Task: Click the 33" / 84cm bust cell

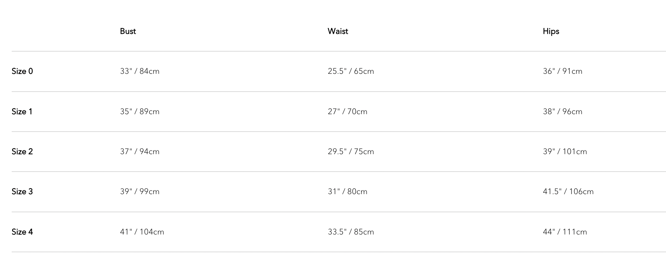Action: click(x=140, y=71)
